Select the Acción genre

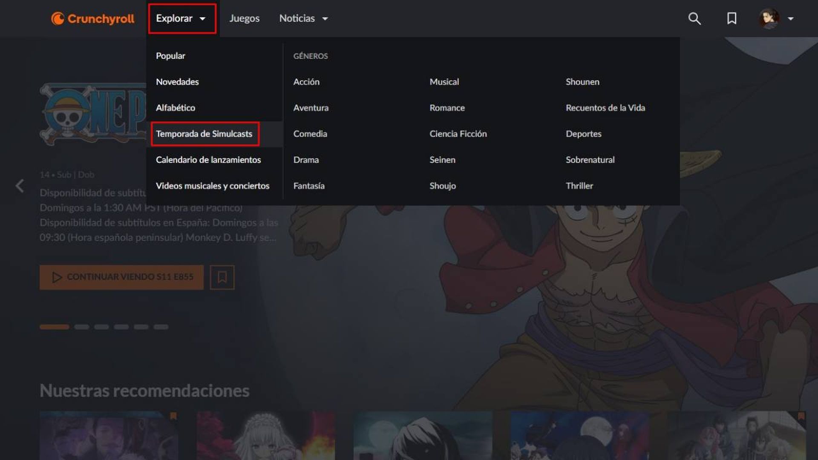[x=307, y=82]
